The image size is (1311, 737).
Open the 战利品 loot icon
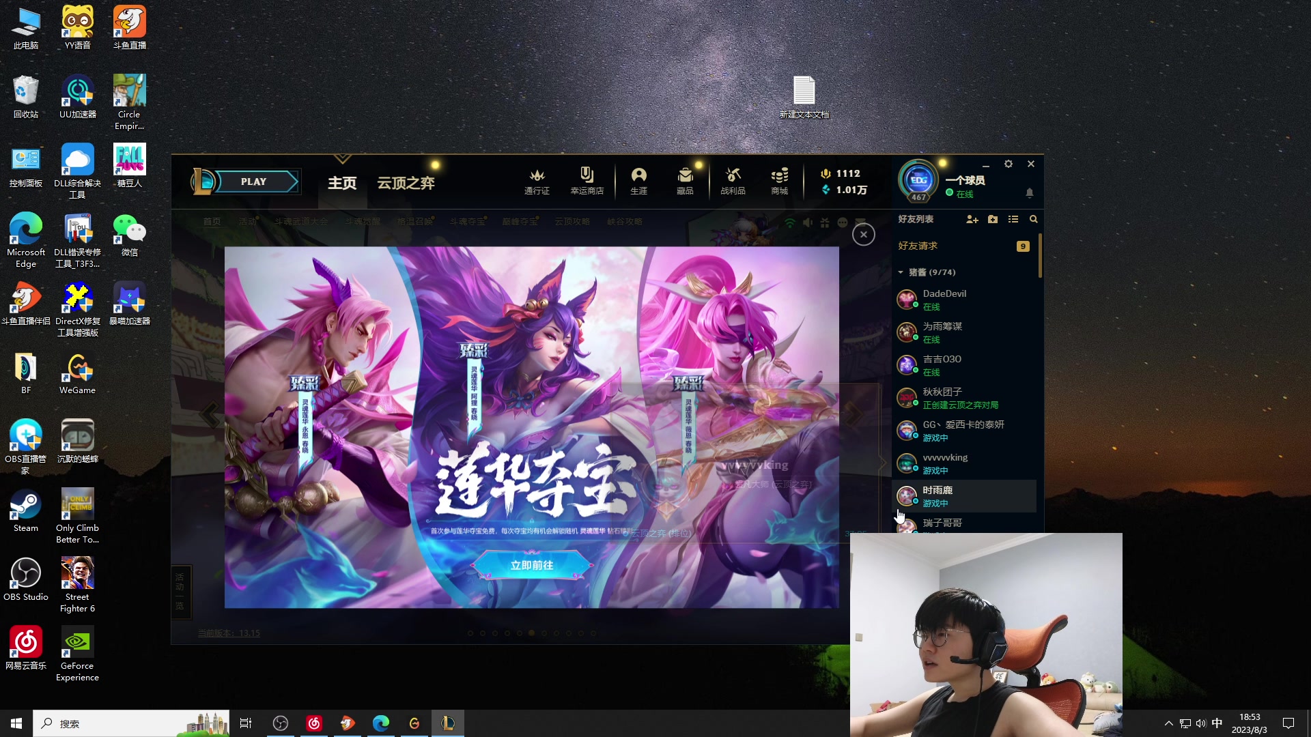click(733, 182)
